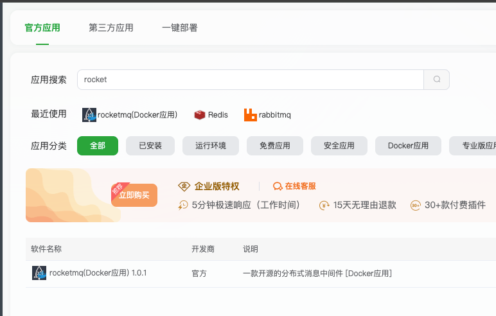496x316 pixels.
Task: Click the rocketmq icon in software list
Action: point(39,273)
